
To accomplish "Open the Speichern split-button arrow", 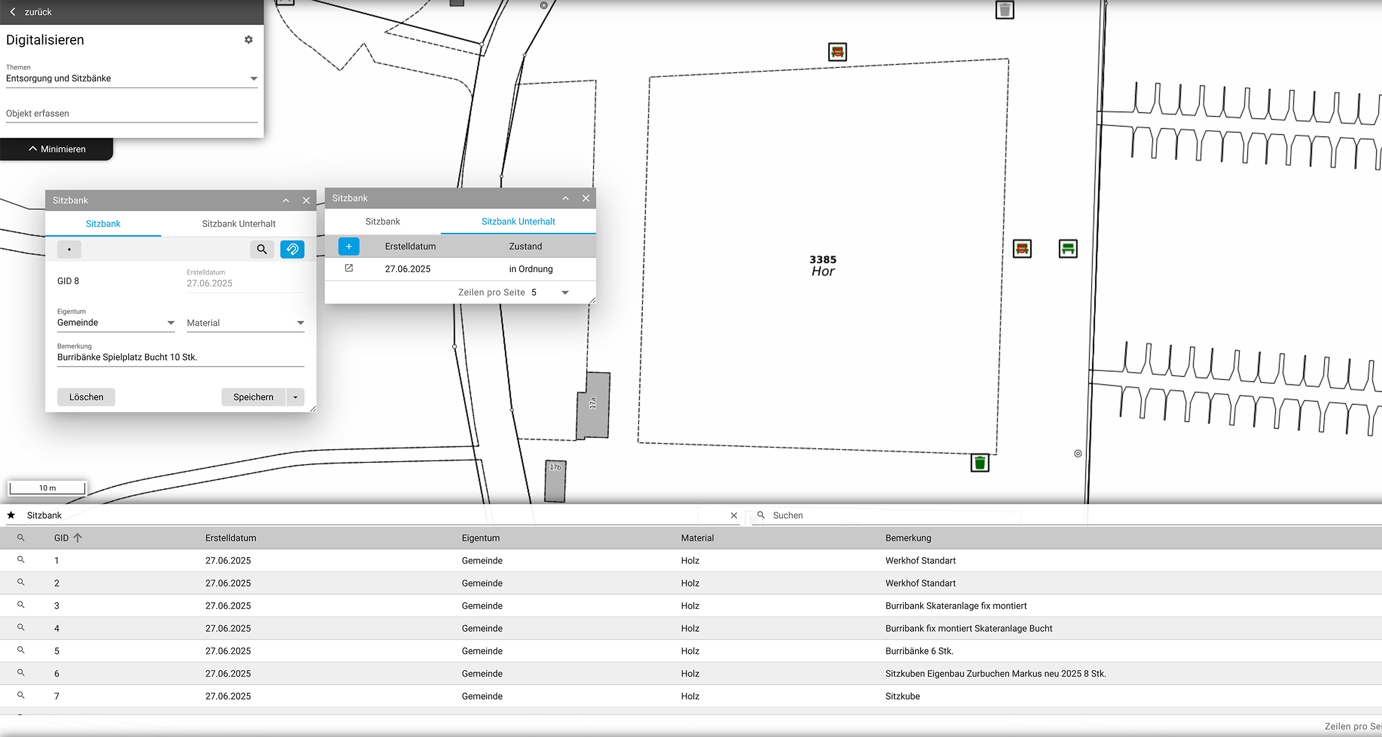I will (x=295, y=397).
